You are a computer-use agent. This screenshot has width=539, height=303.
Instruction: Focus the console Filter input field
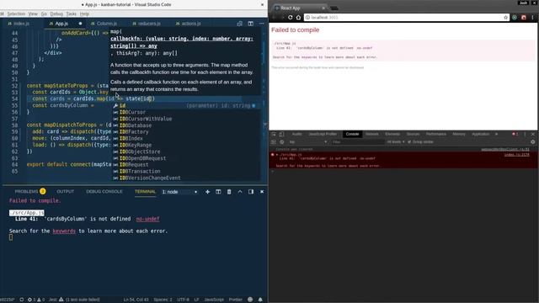tap(357, 142)
